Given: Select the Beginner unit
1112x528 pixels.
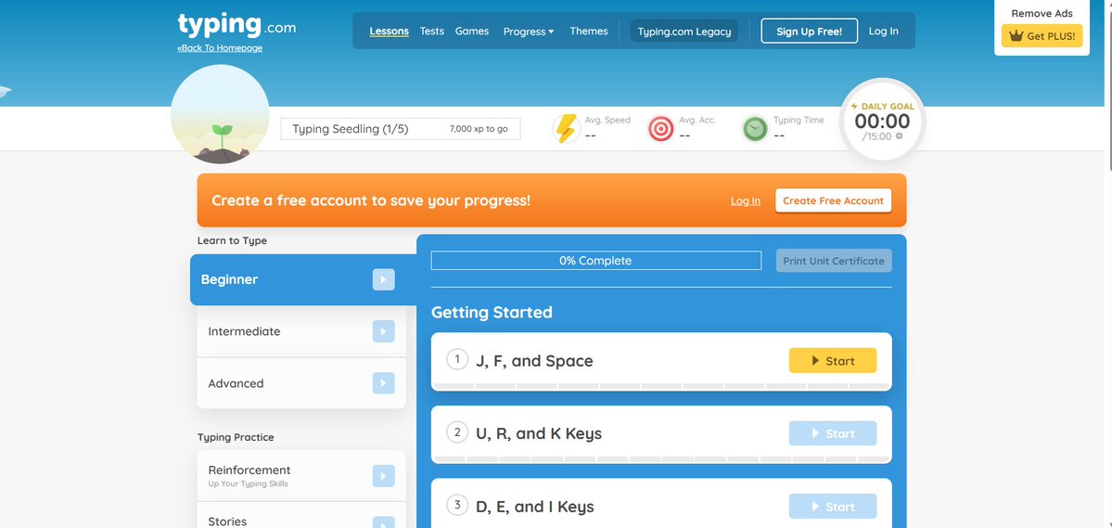Looking at the screenshot, I should pos(303,279).
